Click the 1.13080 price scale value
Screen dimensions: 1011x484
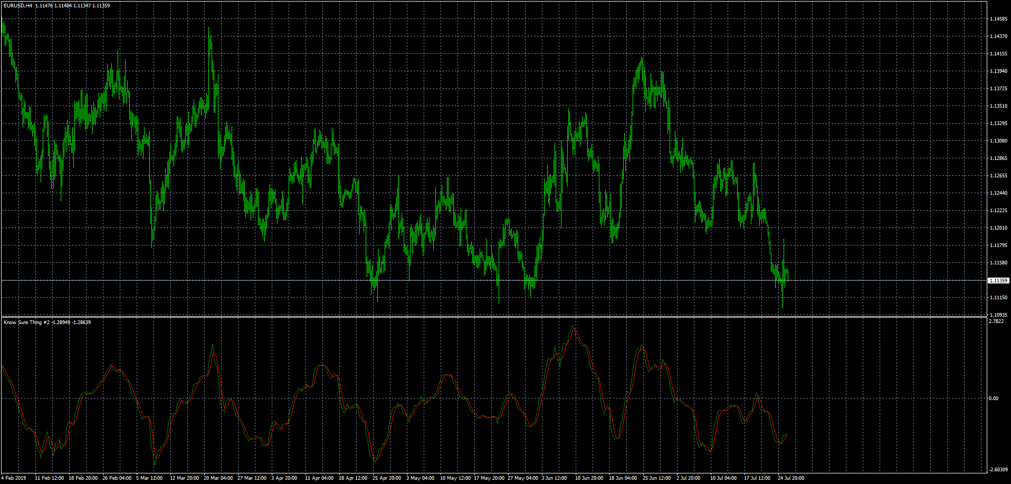(x=998, y=141)
